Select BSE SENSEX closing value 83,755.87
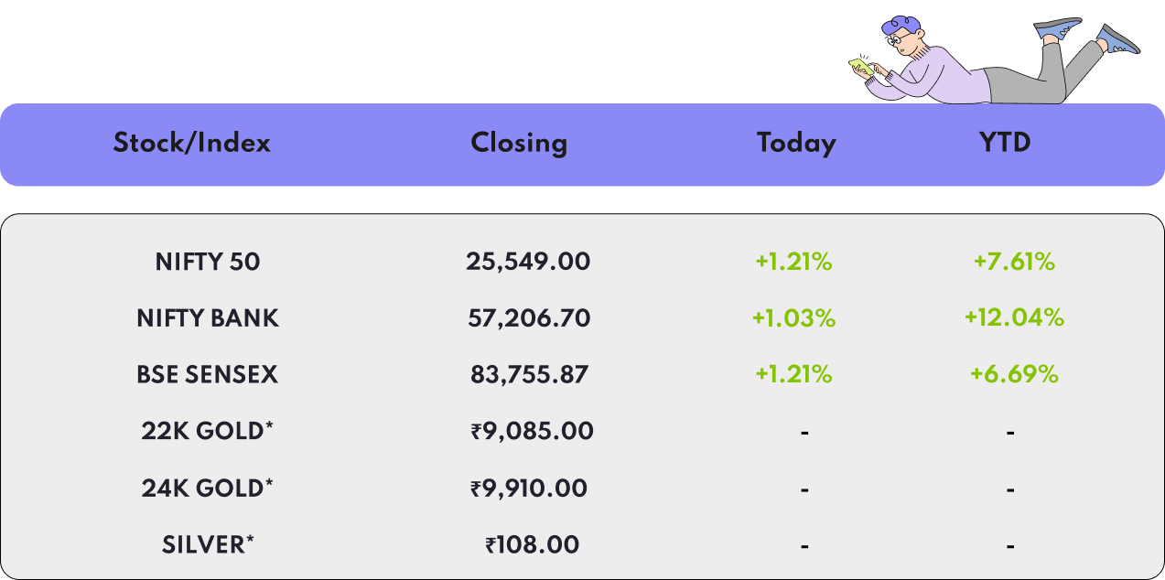Viewport: 1165px width, 580px height. click(528, 374)
